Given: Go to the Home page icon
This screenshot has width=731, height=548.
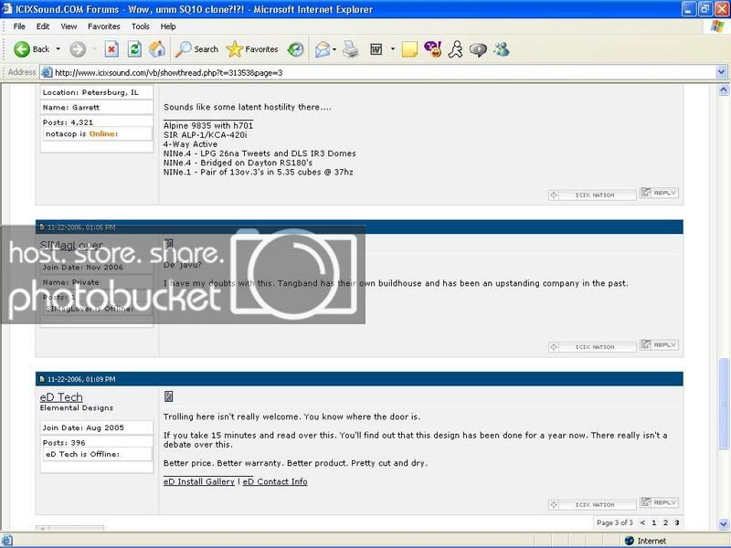Looking at the screenshot, I should (x=157, y=49).
